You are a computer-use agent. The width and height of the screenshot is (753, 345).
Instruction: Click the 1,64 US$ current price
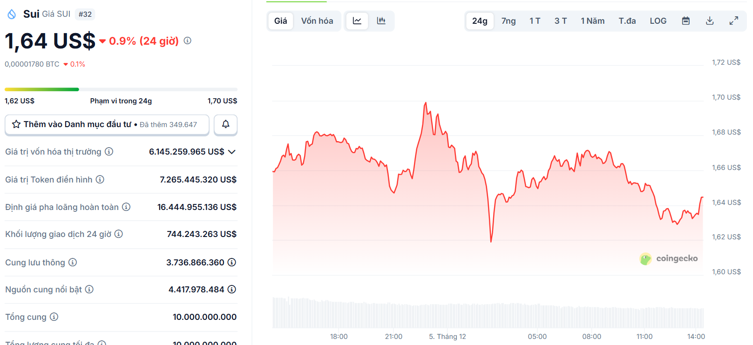coord(50,41)
